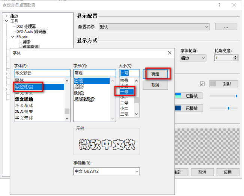Click the cyan 已播放 color button

[x=189, y=96]
